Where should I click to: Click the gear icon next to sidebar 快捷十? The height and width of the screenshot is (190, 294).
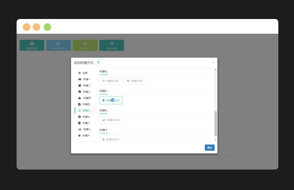[79, 135]
